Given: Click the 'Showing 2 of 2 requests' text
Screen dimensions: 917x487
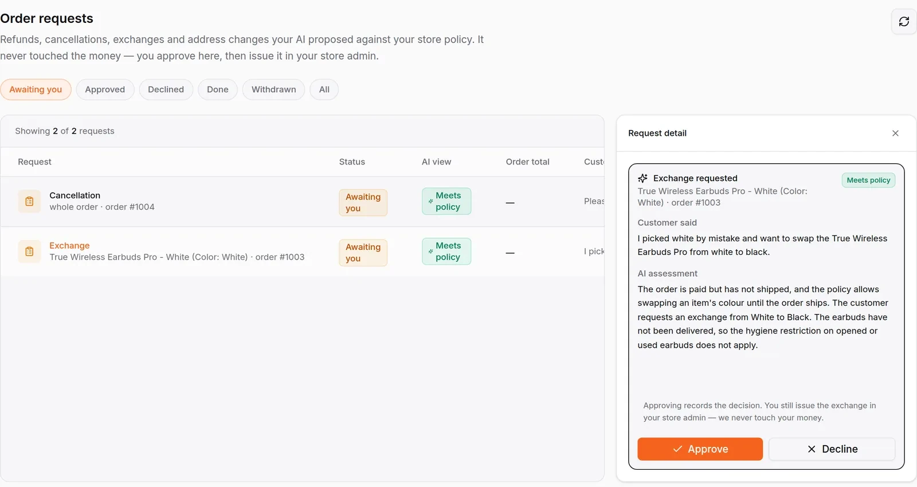Looking at the screenshot, I should pos(65,131).
